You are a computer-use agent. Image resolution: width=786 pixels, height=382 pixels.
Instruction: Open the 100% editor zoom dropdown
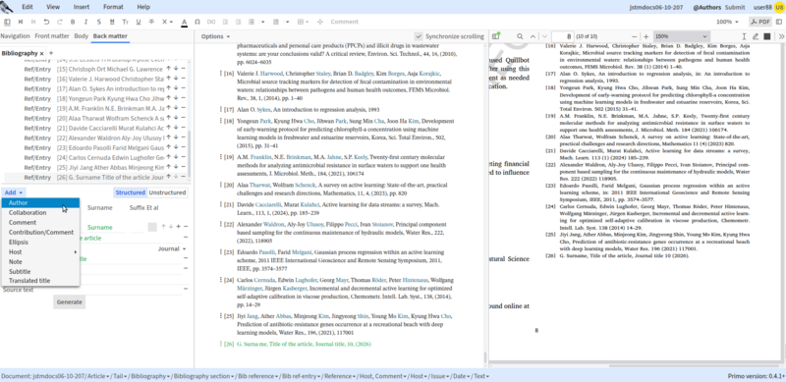tap(727, 22)
